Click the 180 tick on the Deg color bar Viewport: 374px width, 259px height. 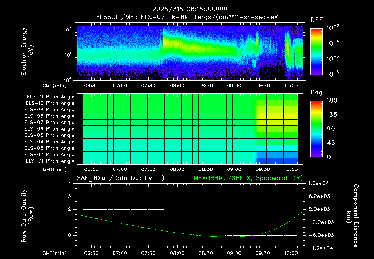(x=332, y=101)
